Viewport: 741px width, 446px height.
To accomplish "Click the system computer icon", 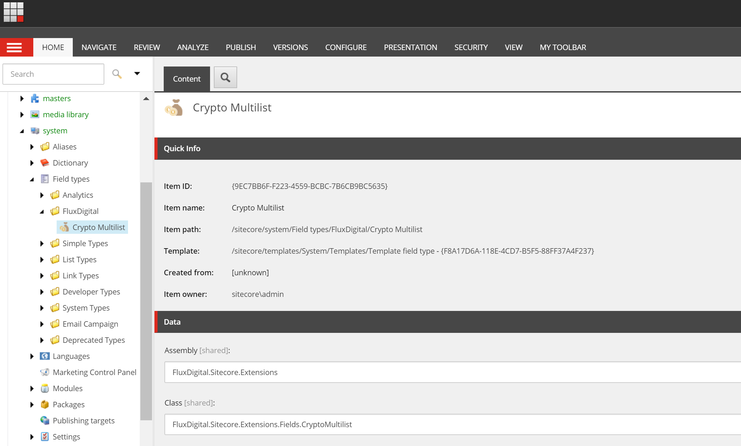I will coord(35,131).
